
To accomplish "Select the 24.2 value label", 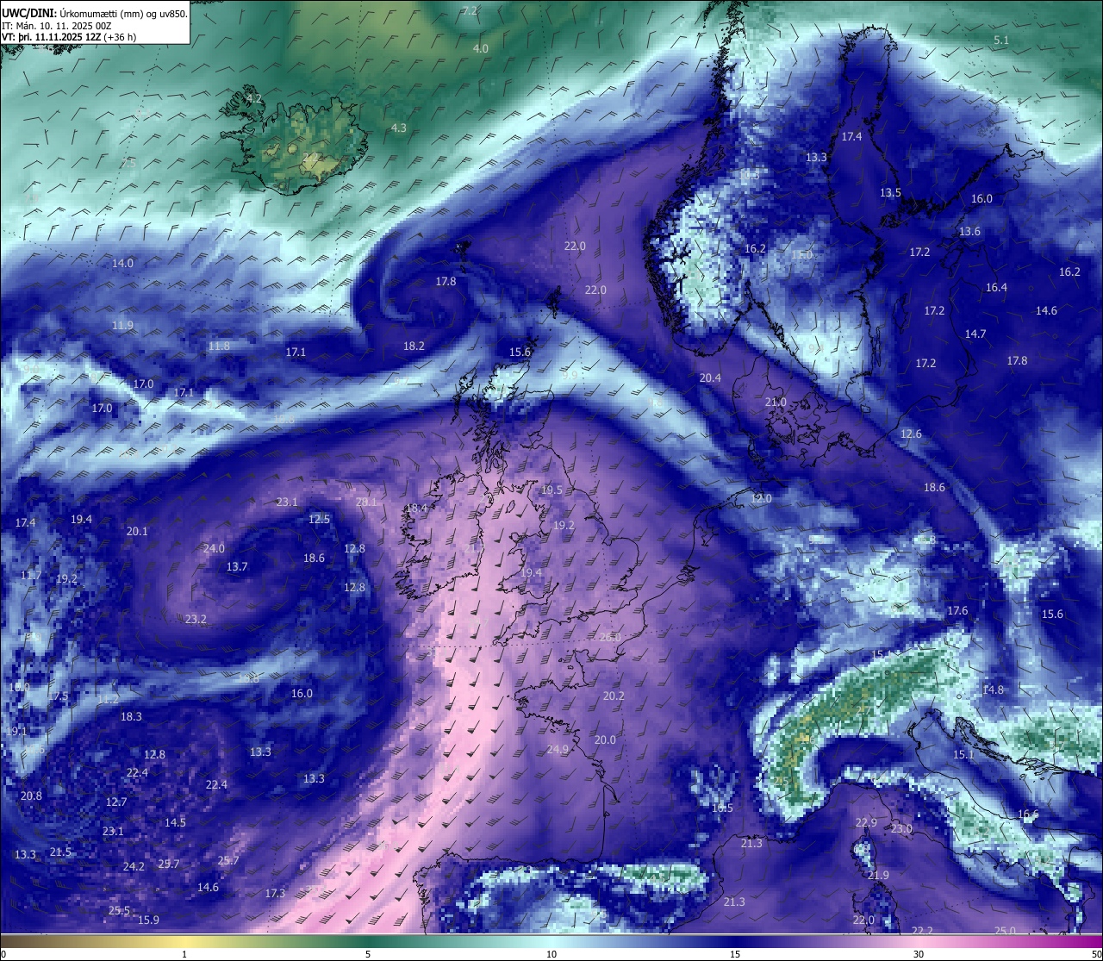I will coord(134,867).
